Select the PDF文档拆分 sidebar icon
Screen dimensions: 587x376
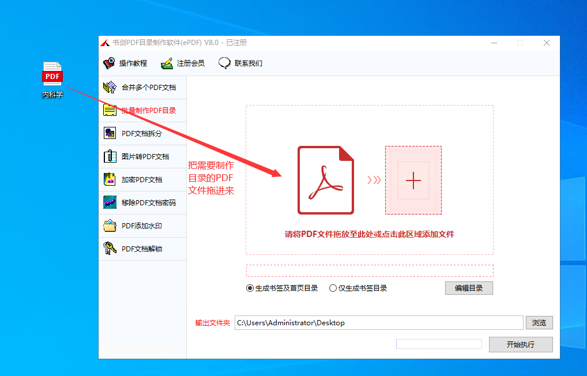(x=110, y=133)
